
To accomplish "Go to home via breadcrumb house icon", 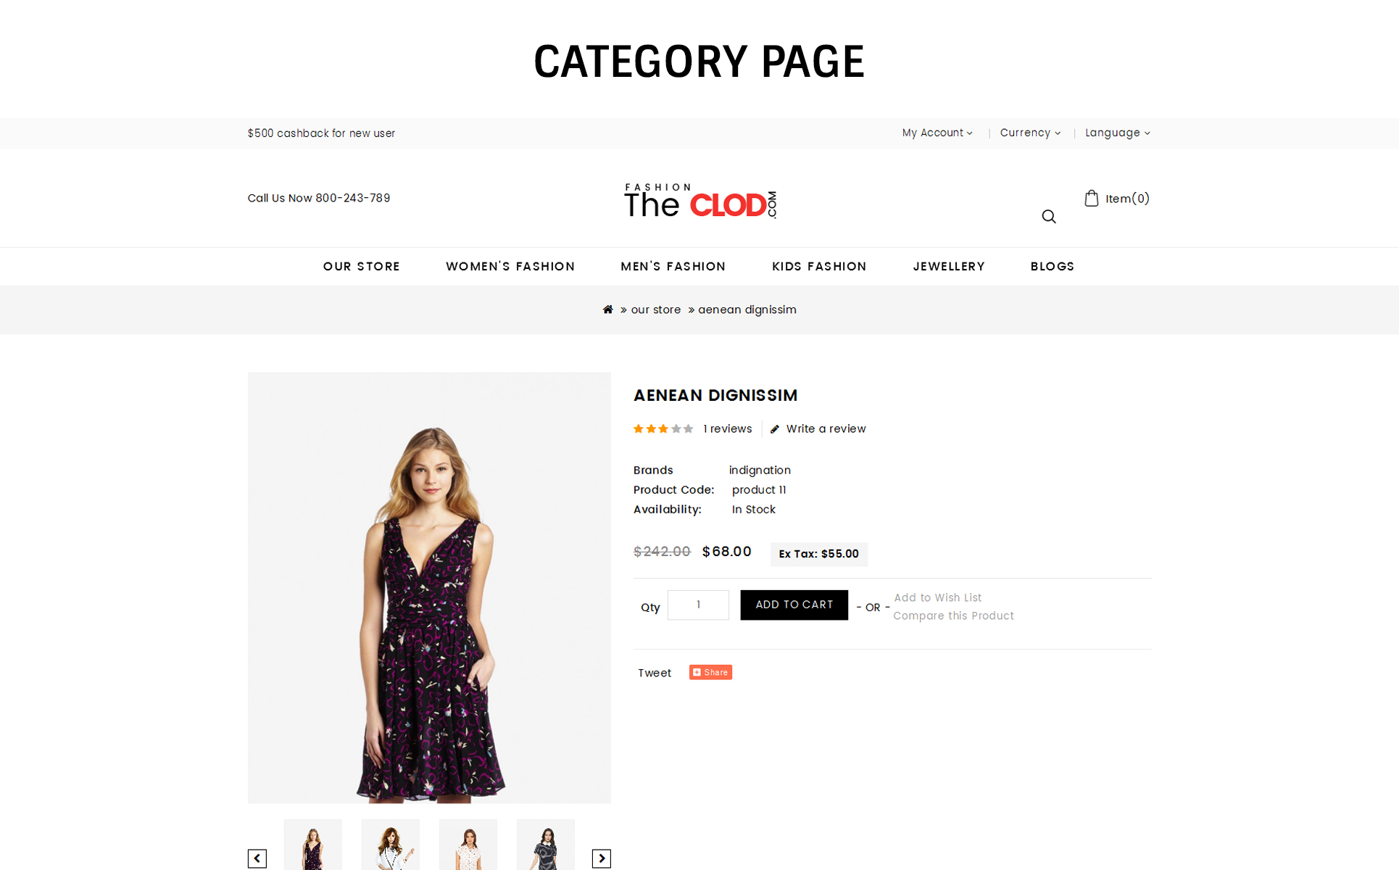I will (x=607, y=310).
